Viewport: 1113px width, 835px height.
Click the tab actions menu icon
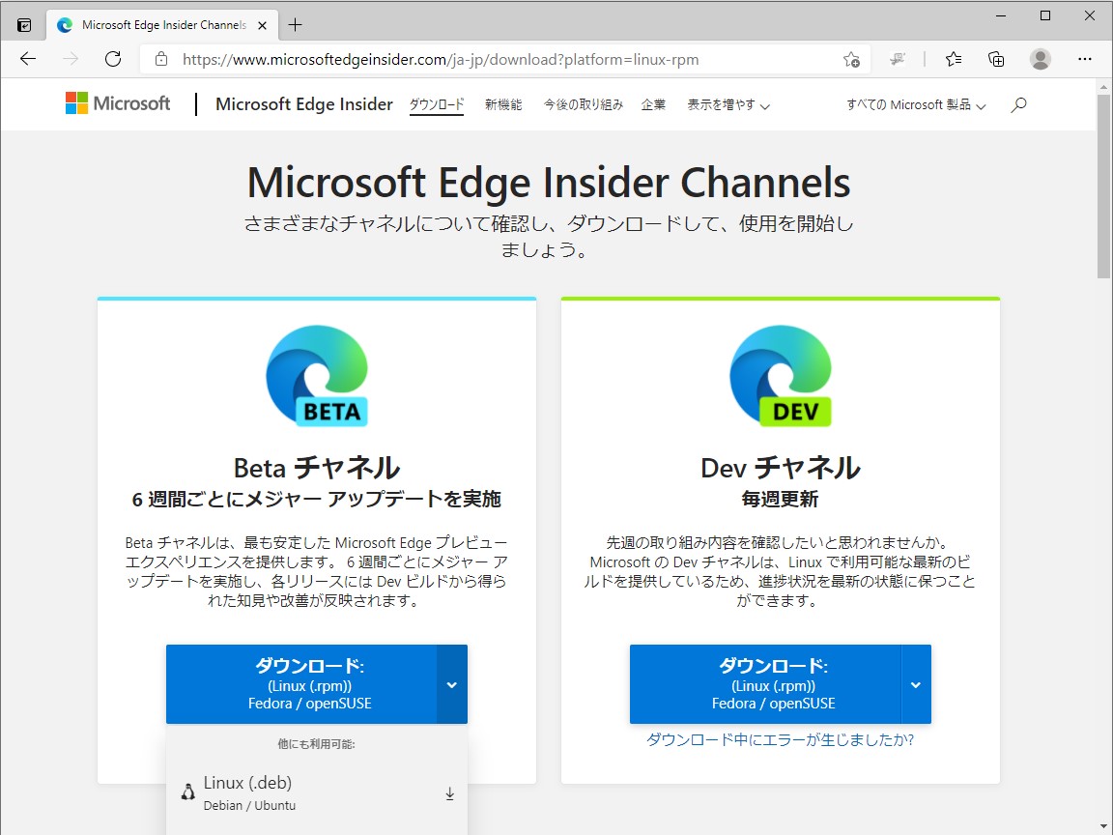coord(21,23)
